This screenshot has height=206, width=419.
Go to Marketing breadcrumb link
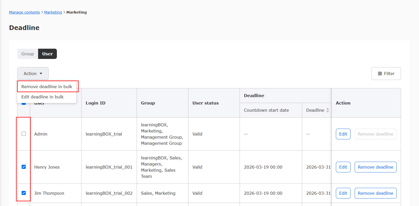53,12
